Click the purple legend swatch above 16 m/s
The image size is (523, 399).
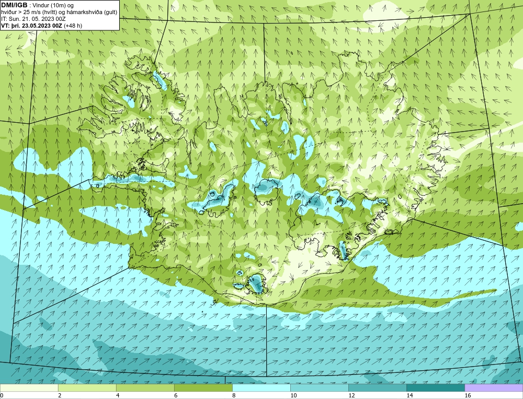tap(494, 388)
